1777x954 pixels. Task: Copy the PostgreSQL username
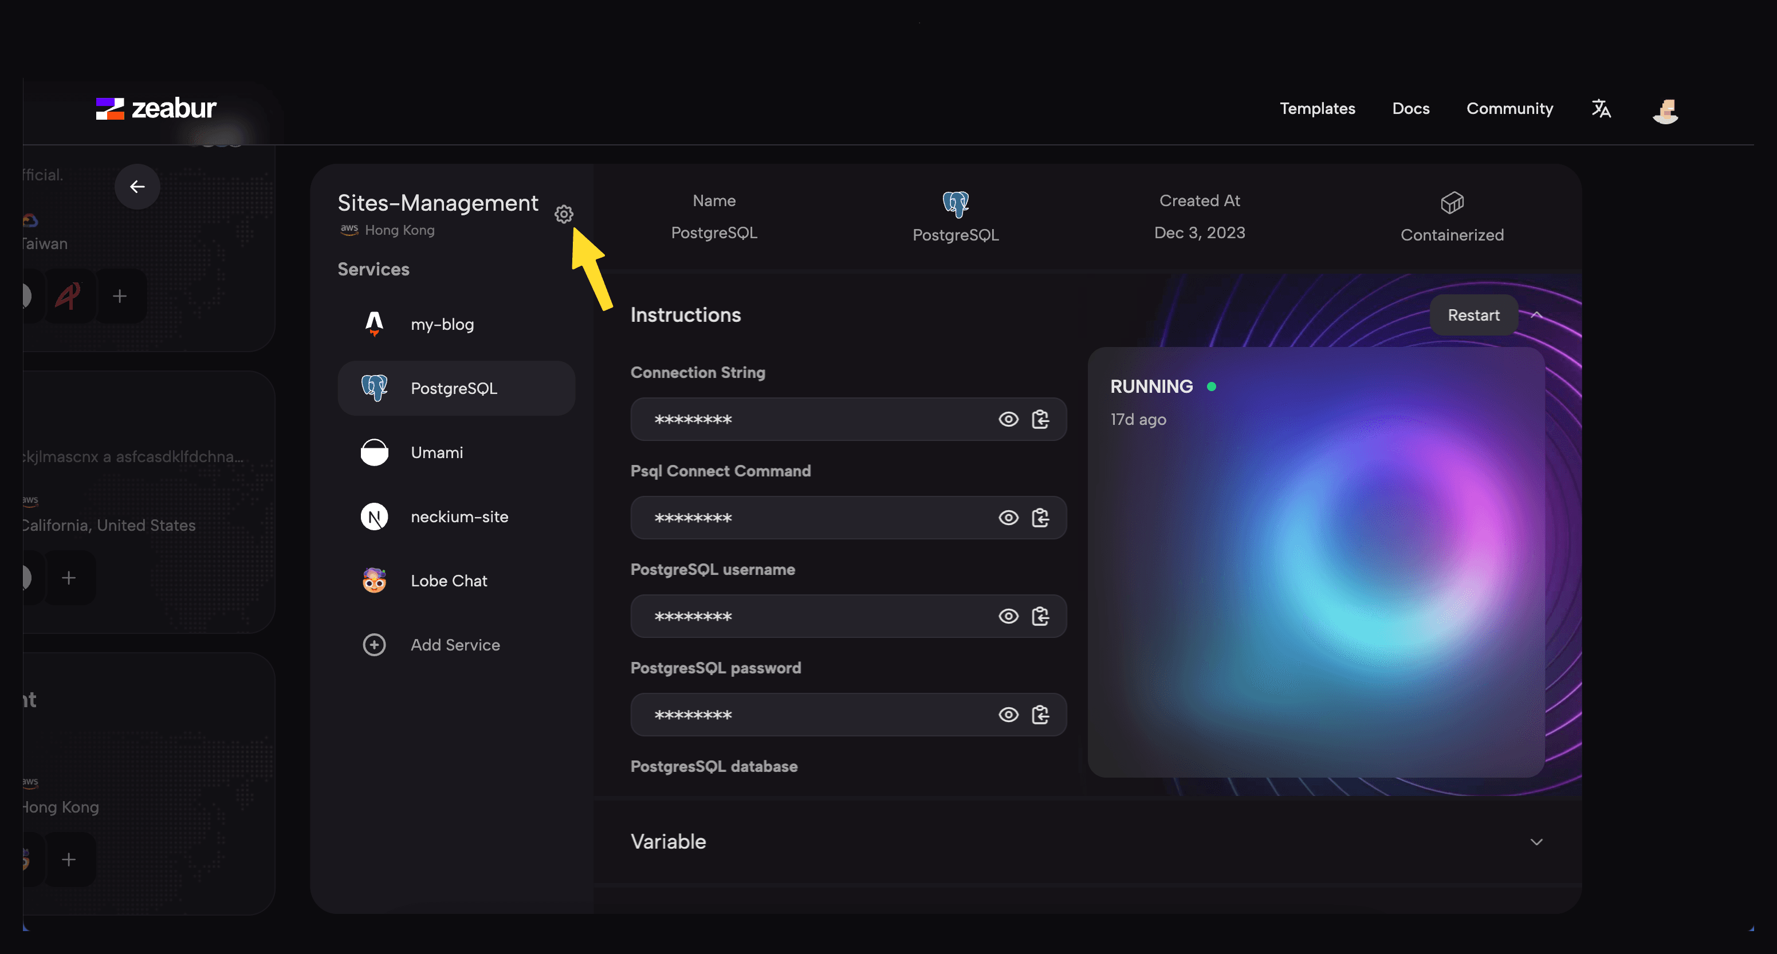click(x=1040, y=616)
